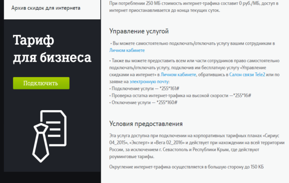Open the Салон связи Tele2 link

point(247,75)
